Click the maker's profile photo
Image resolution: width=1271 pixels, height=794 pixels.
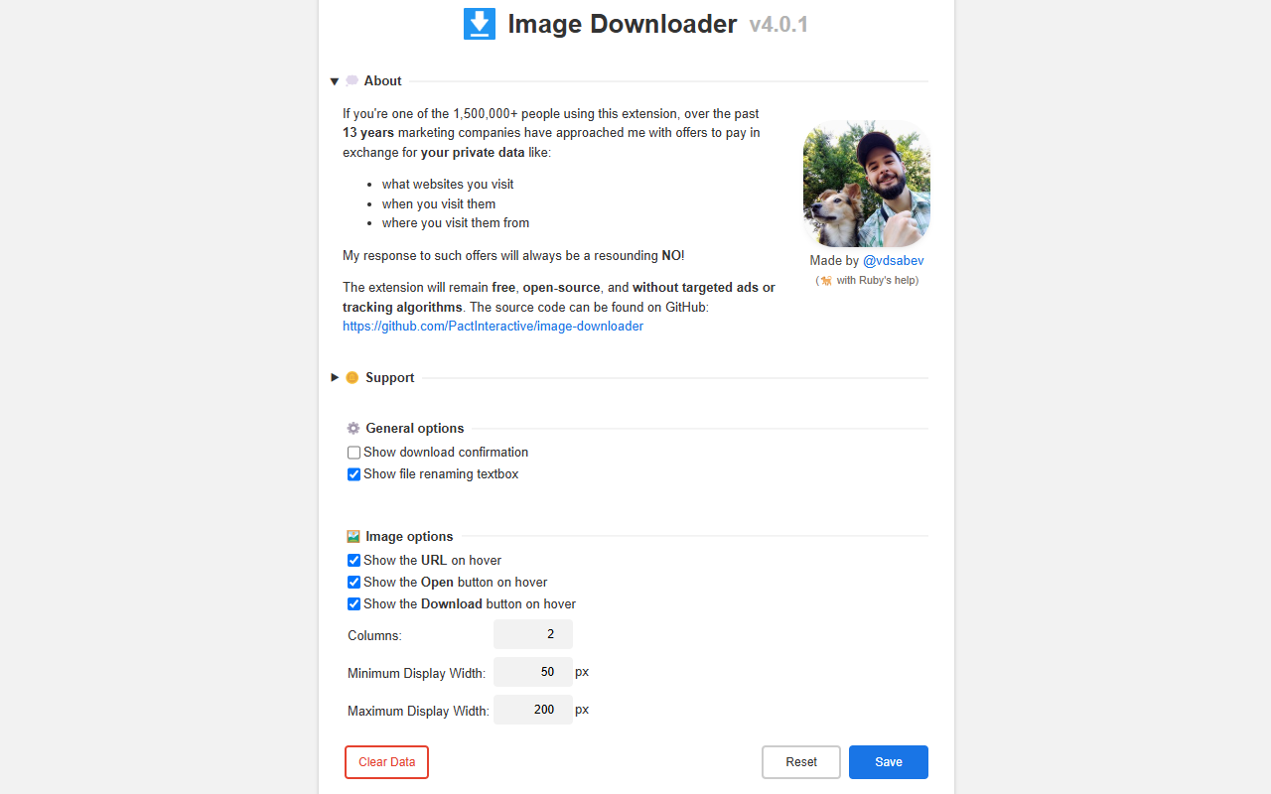866,184
